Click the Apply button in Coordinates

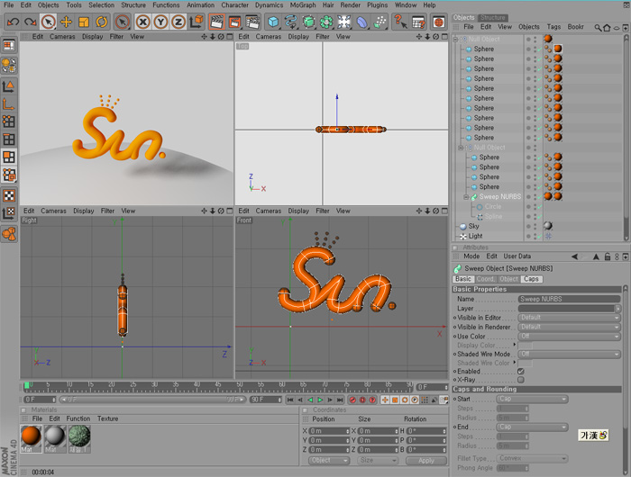click(x=425, y=461)
